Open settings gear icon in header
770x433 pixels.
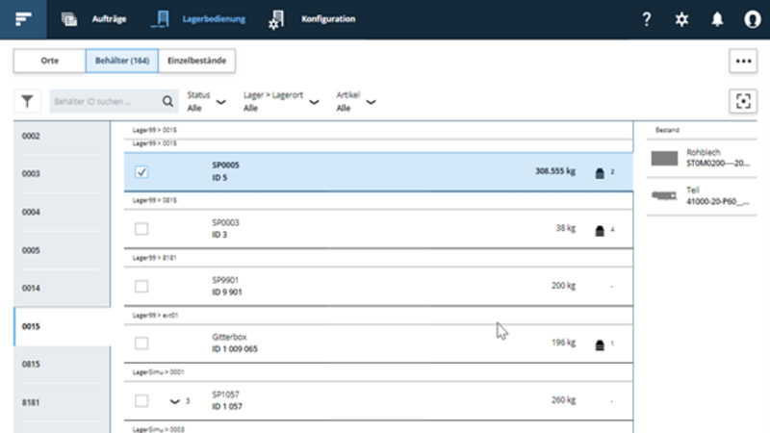coord(681,19)
